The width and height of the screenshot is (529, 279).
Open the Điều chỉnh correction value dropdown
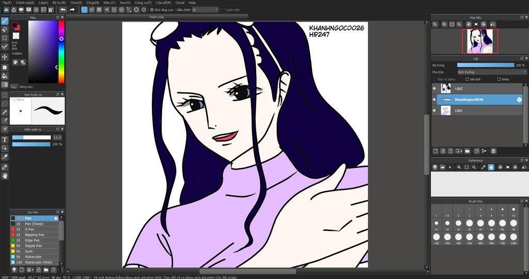[205, 10]
